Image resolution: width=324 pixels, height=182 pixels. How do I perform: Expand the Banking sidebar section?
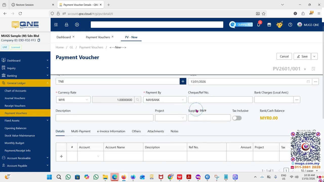point(25,76)
